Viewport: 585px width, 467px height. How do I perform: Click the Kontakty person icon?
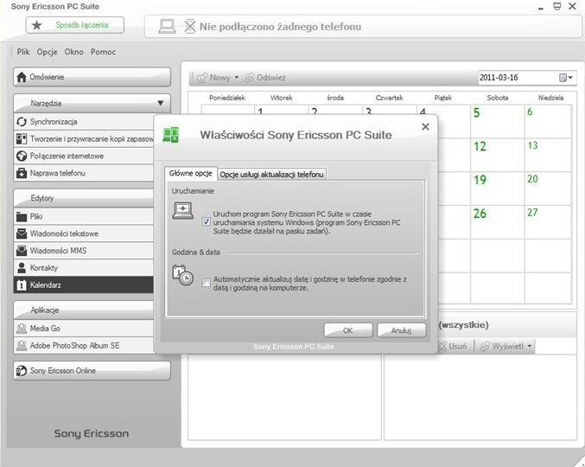22,267
